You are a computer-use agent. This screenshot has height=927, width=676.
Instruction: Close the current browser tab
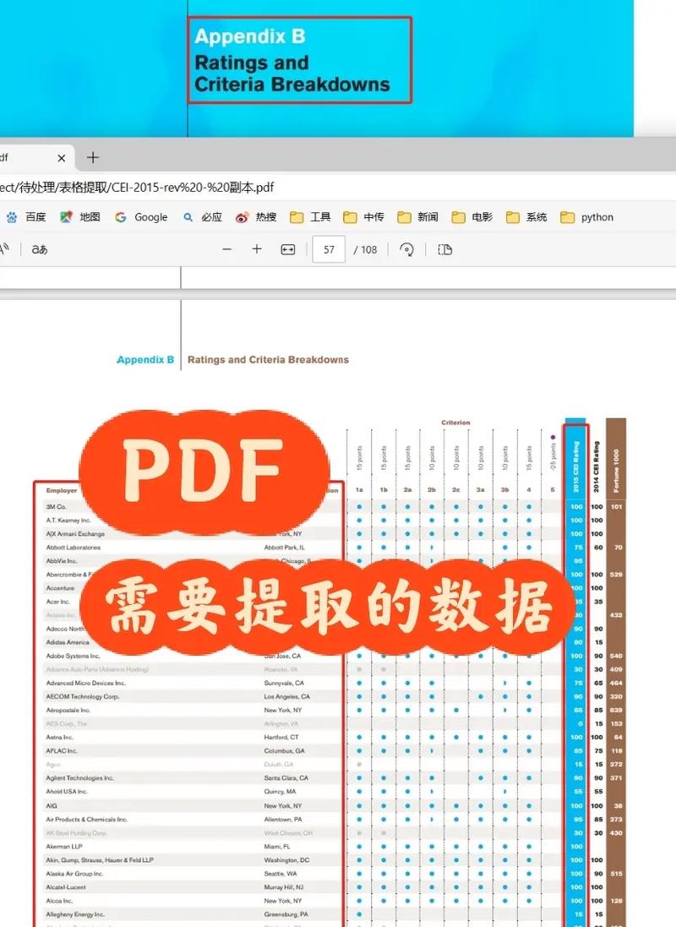(x=62, y=158)
